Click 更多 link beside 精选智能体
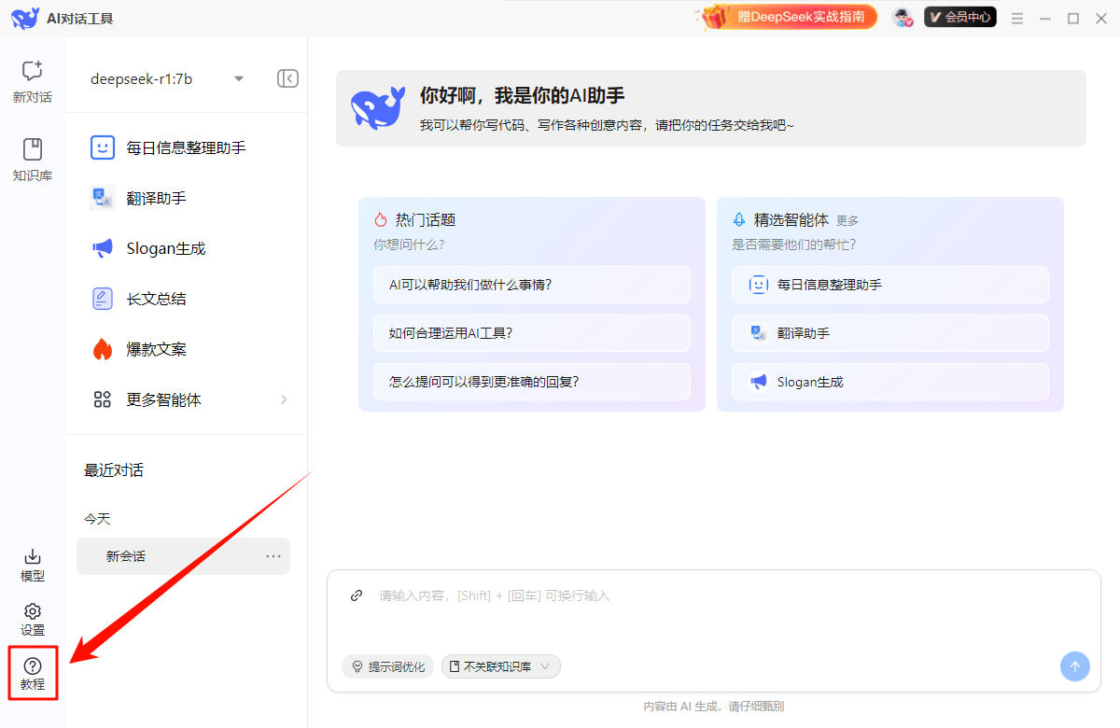Screen dimensions: 1120x728 pos(847,221)
